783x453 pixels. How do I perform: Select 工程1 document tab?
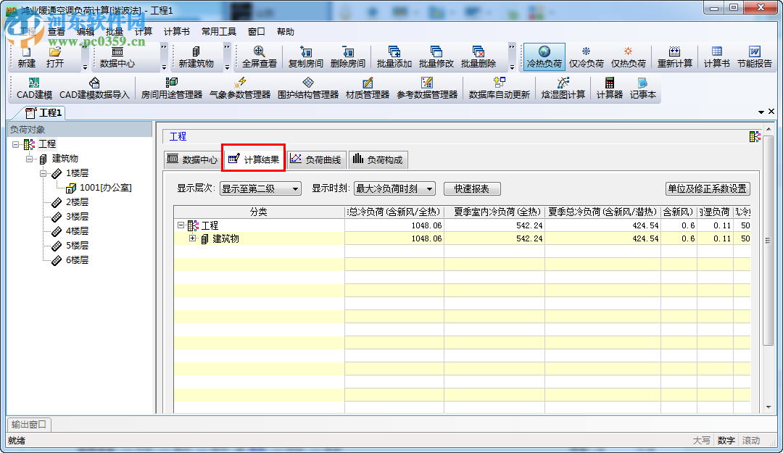[x=43, y=113]
